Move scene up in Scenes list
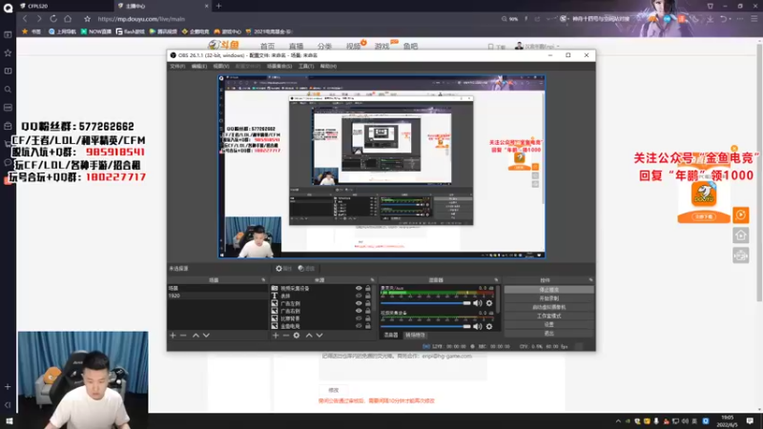763x429 pixels. click(196, 336)
